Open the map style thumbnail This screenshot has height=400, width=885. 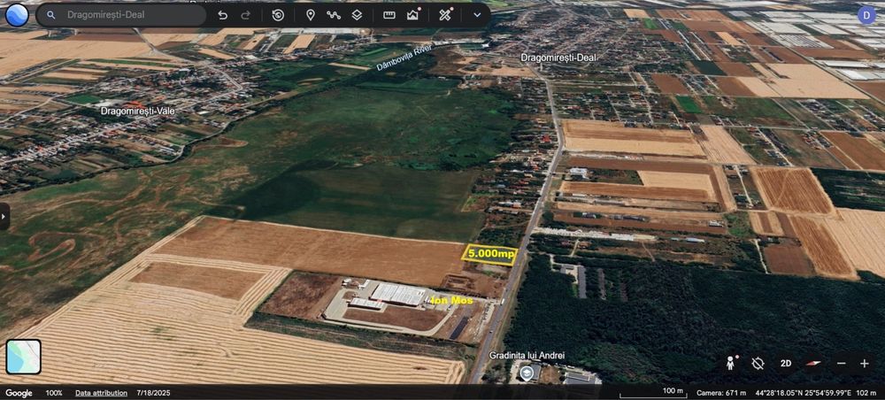pos(24,357)
